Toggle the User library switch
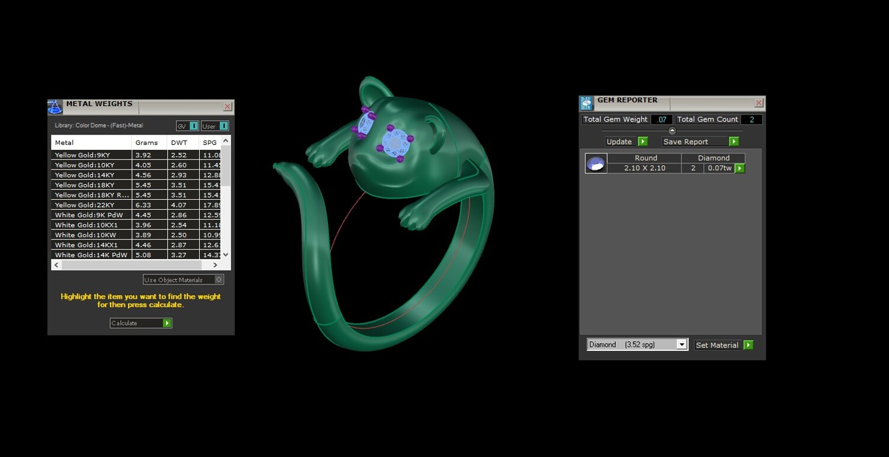The width and height of the screenshot is (889, 457). coord(215,126)
